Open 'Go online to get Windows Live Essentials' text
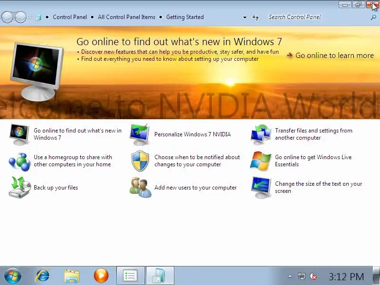This screenshot has width=380, height=285. tap(313, 161)
